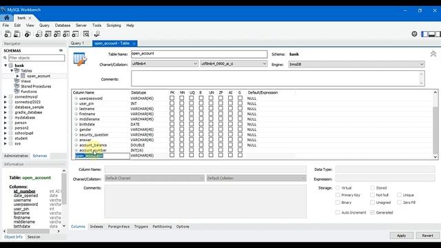441x248 pixels.
Task: Toggle the left sidebar panel icon
Action: [424, 34]
